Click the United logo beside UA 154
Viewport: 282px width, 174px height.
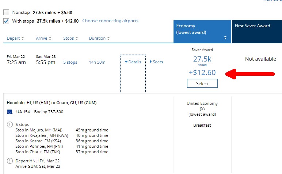9,112
